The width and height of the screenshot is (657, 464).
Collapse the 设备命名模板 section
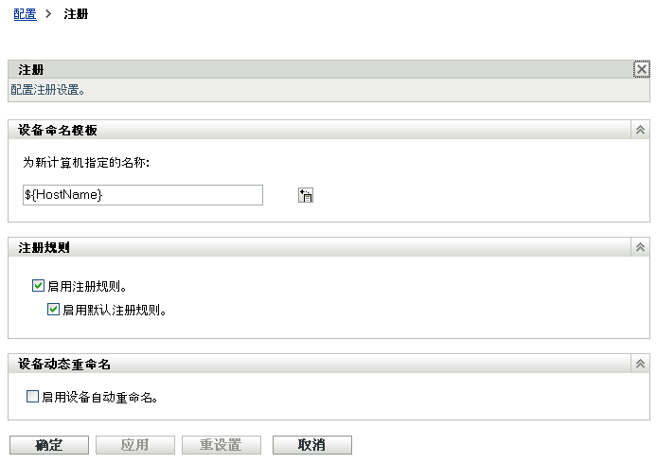640,130
